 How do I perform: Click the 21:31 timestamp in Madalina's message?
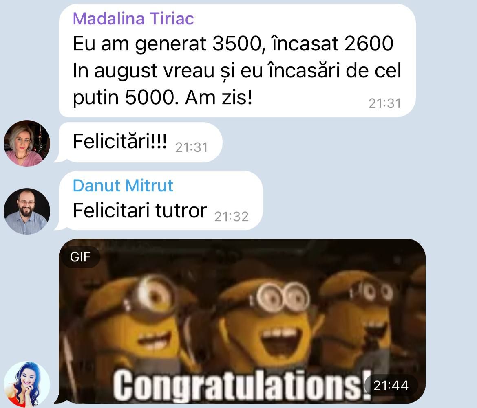pyautogui.click(x=385, y=103)
